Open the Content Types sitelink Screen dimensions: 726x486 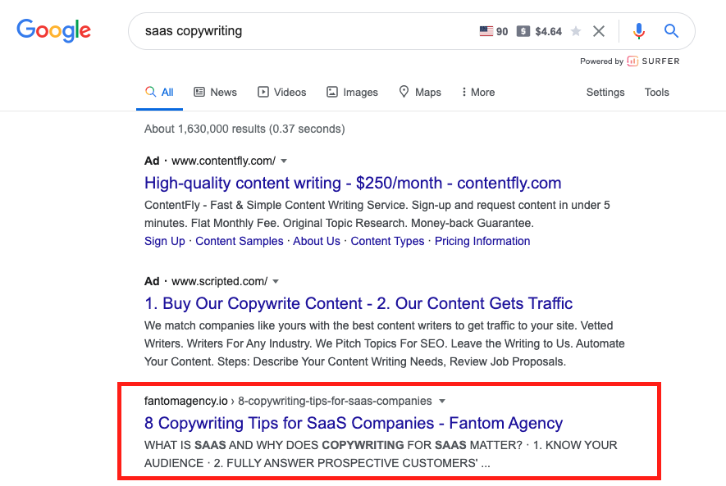387,241
